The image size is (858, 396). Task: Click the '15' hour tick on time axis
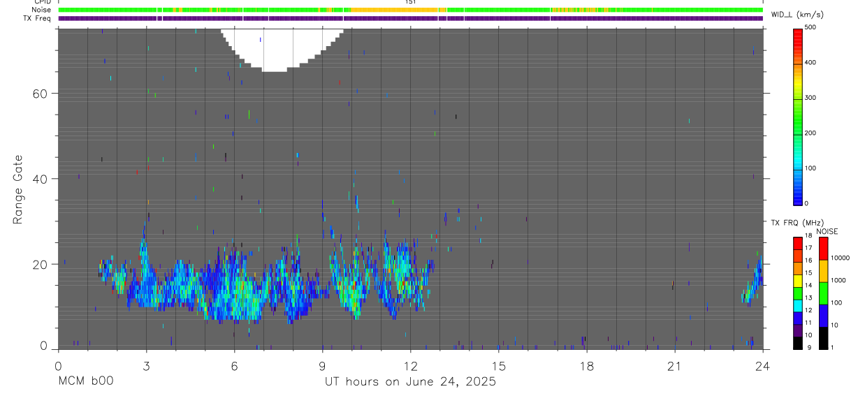[x=499, y=366]
